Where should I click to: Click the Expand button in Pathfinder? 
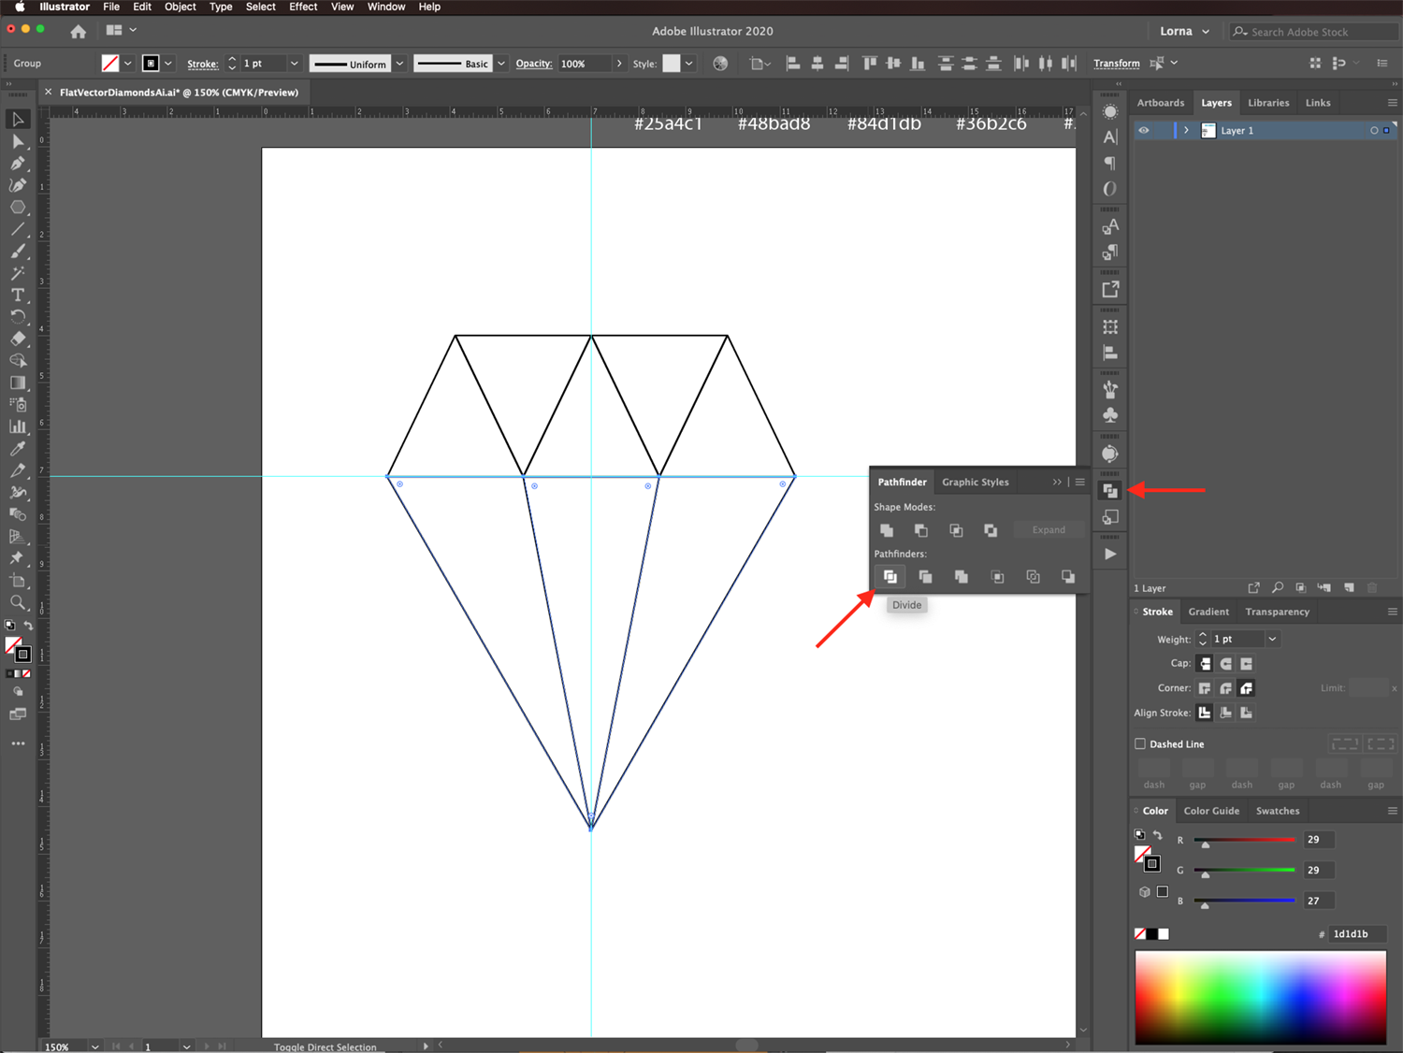tap(1049, 530)
